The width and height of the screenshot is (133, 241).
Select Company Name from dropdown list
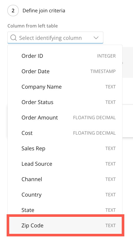[65, 87]
